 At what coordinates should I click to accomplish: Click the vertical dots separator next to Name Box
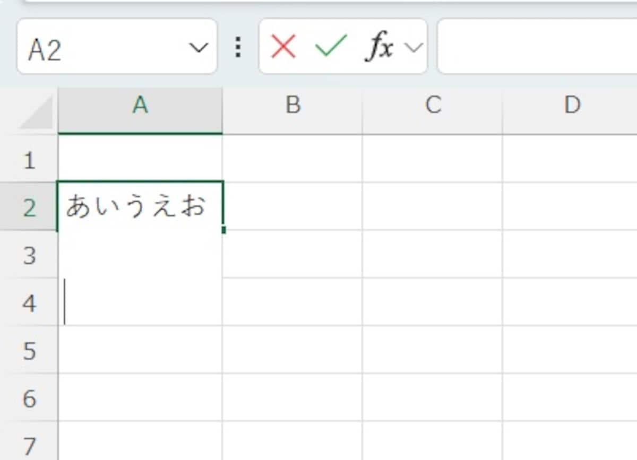pos(237,47)
